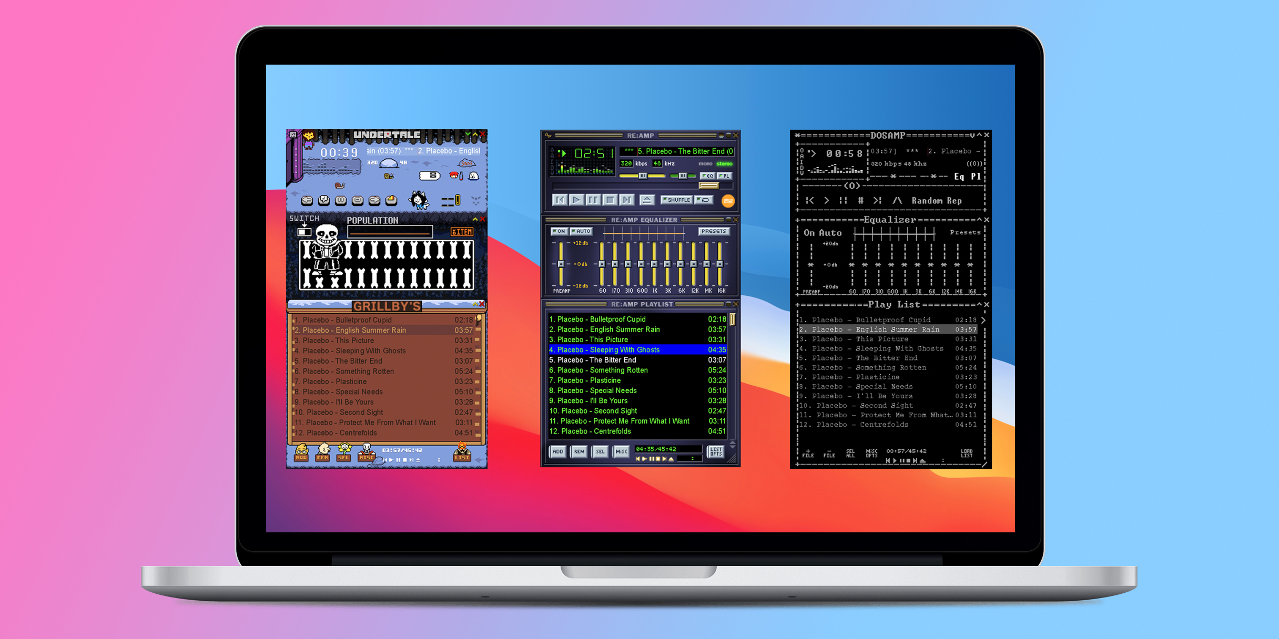Toggle SHUFFLE in the RE:AMP player
The height and width of the screenshot is (639, 1279).
[676, 200]
